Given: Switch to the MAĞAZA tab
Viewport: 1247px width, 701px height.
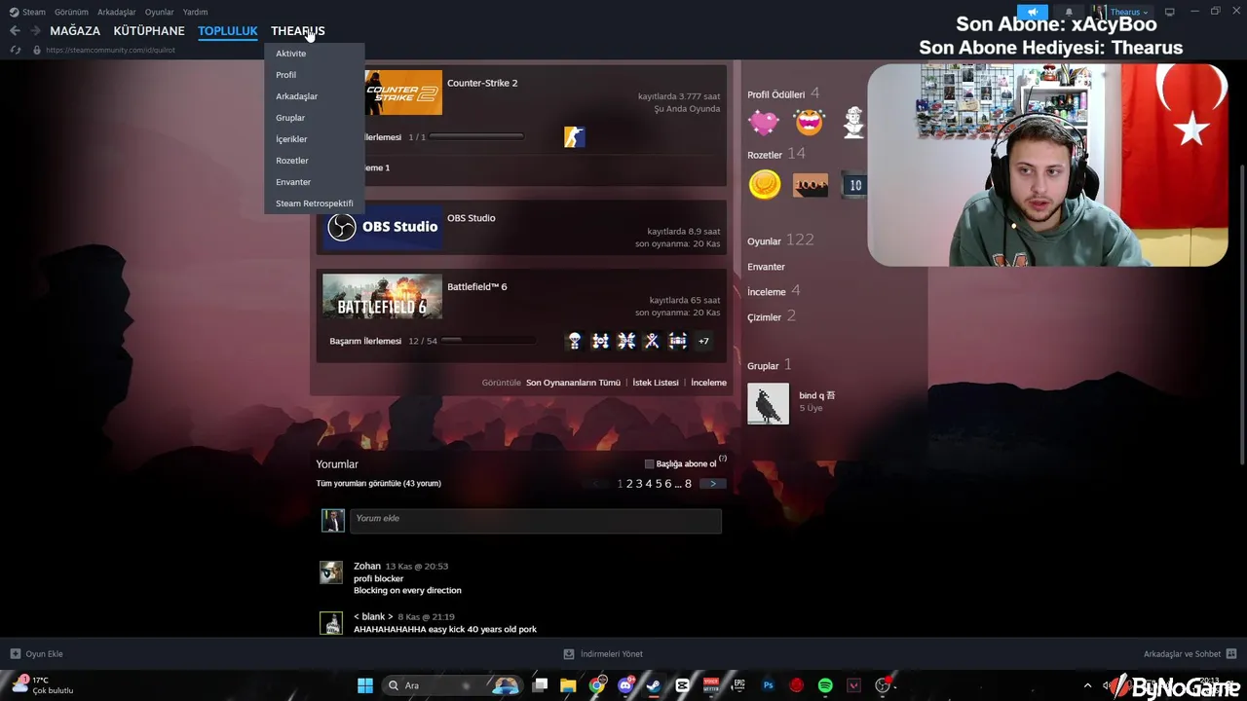Looking at the screenshot, I should pyautogui.click(x=75, y=31).
